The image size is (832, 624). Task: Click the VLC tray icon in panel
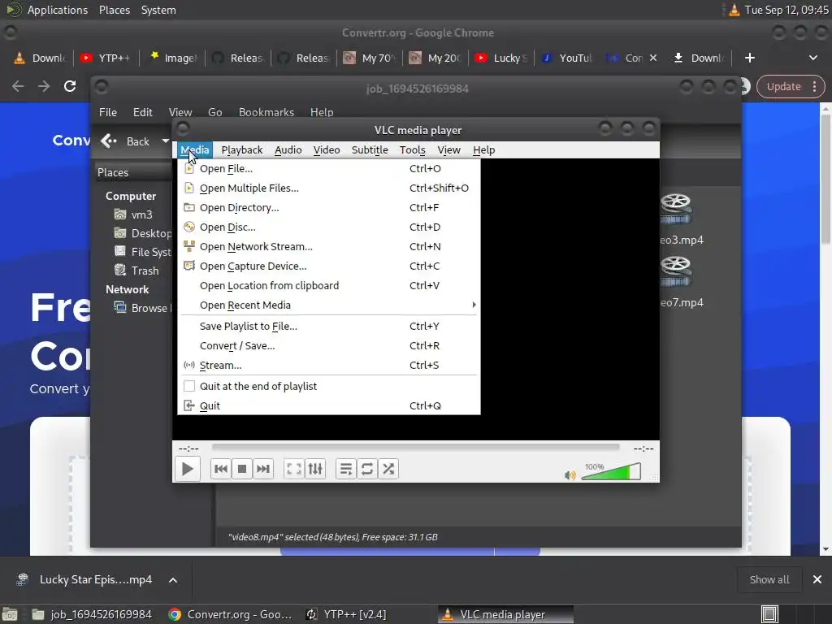(x=734, y=10)
